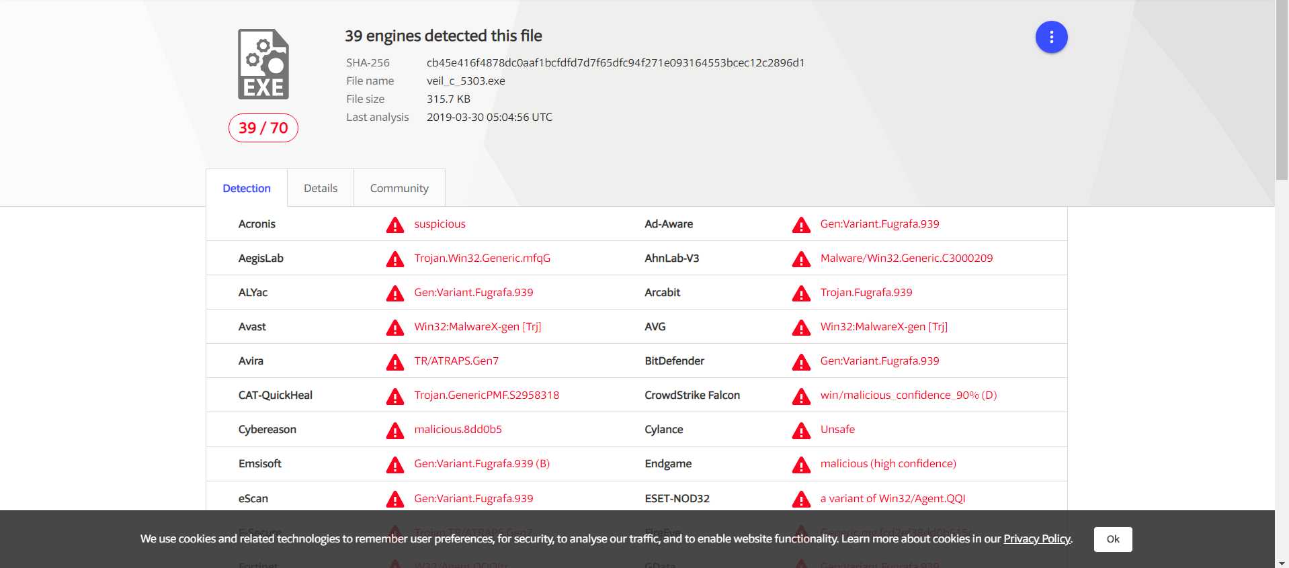Click the warning icon in the Acronis row
This screenshot has height=568, width=1289.
tap(395, 225)
